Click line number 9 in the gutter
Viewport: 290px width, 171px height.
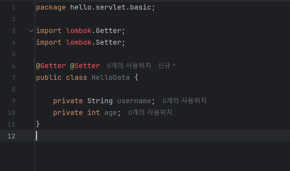(14, 101)
